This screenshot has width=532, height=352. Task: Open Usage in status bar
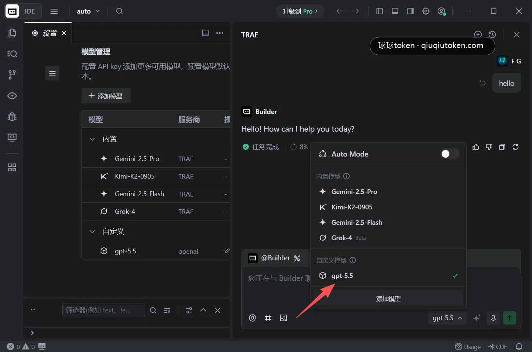pyautogui.click(x=468, y=346)
